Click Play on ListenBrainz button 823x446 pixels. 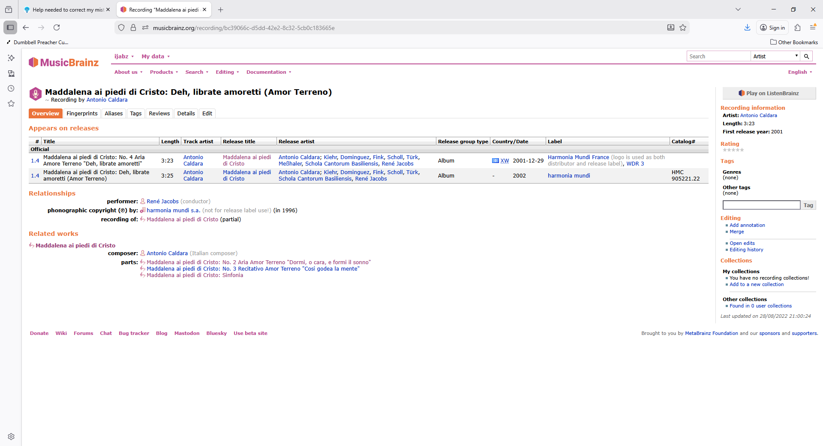(769, 93)
